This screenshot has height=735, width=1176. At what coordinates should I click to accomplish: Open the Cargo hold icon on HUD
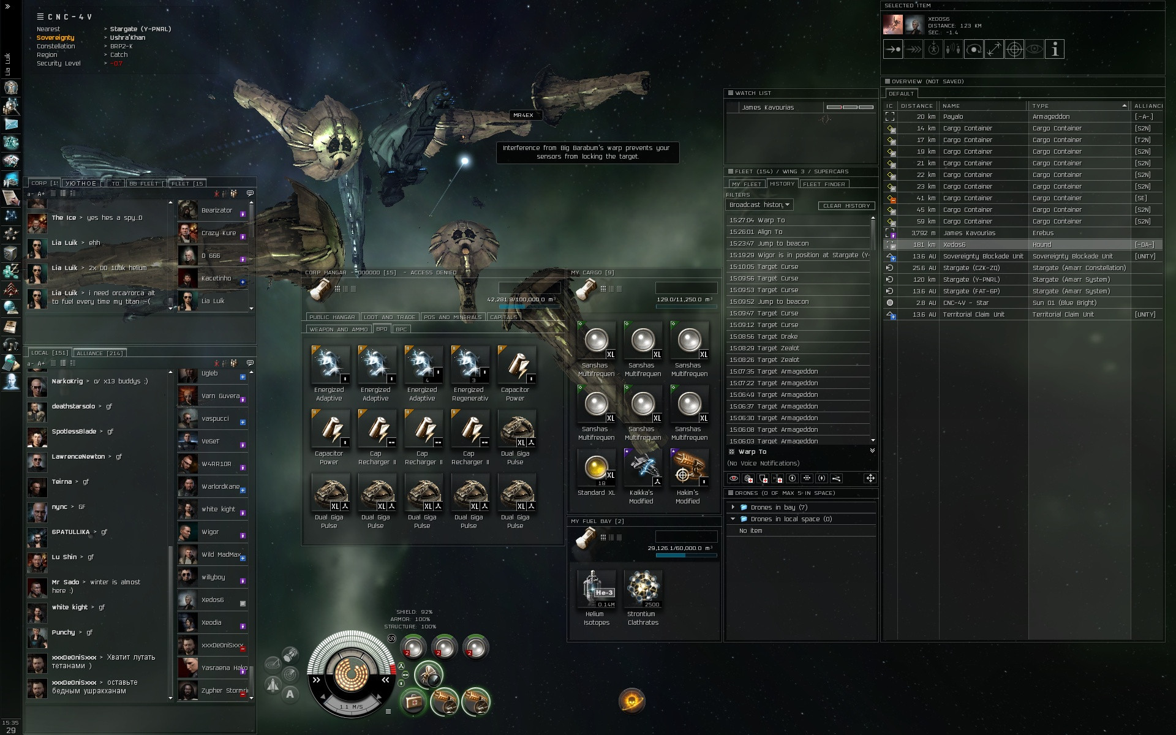coord(290,654)
